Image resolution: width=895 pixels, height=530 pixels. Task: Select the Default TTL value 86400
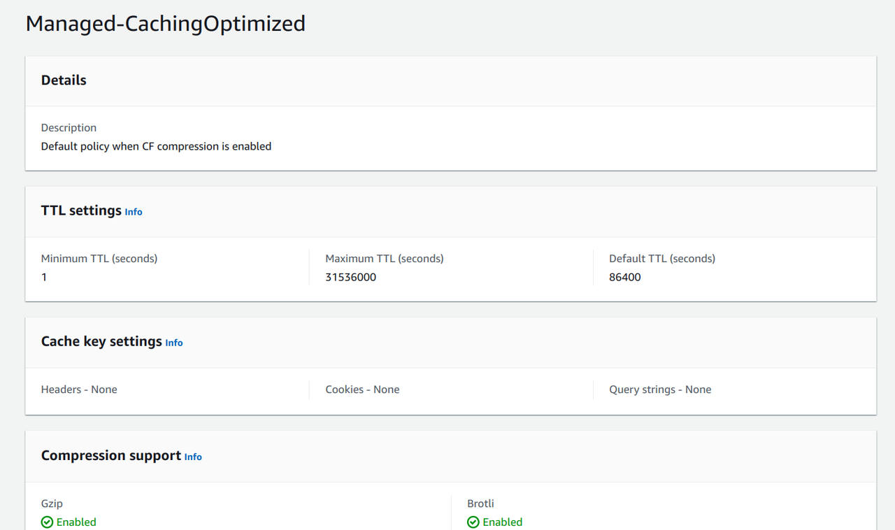click(x=625, y=277)
